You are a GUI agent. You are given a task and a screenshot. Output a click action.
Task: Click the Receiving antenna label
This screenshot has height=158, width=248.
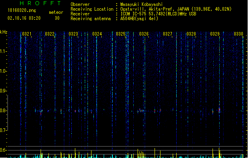coord(91,19)
